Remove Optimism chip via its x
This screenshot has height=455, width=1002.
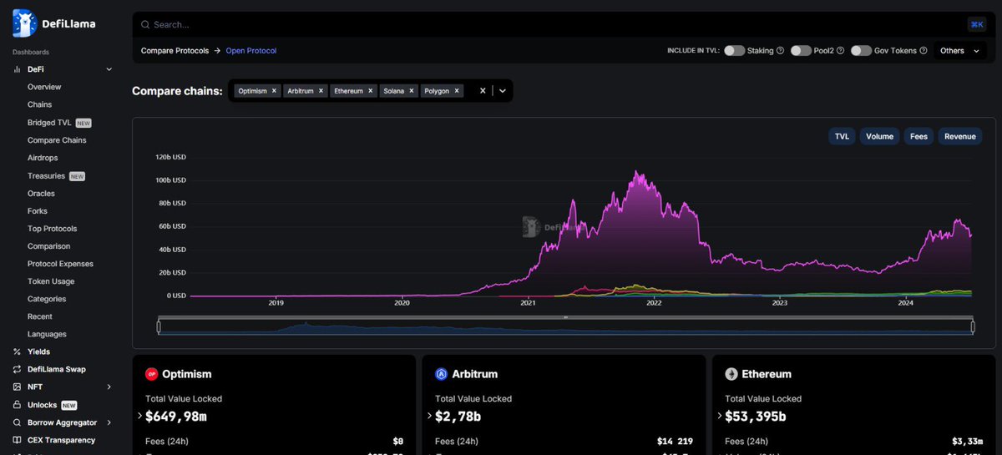click(274, 91)
